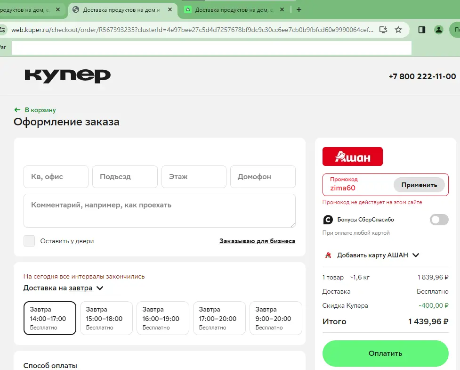Select the Завтра 17:00–20:00 delivery slot
Screen dimensions: 460x370
coord(219,318)
